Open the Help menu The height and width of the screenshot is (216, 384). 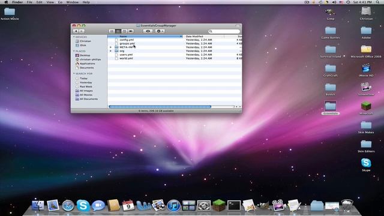(86, 2)
